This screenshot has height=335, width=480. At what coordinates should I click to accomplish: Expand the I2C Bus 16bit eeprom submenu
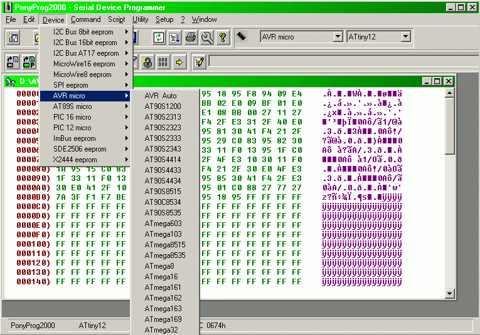click(86, 43)
